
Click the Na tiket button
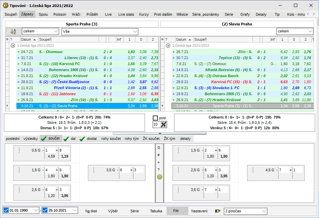[x=91, y=211]
